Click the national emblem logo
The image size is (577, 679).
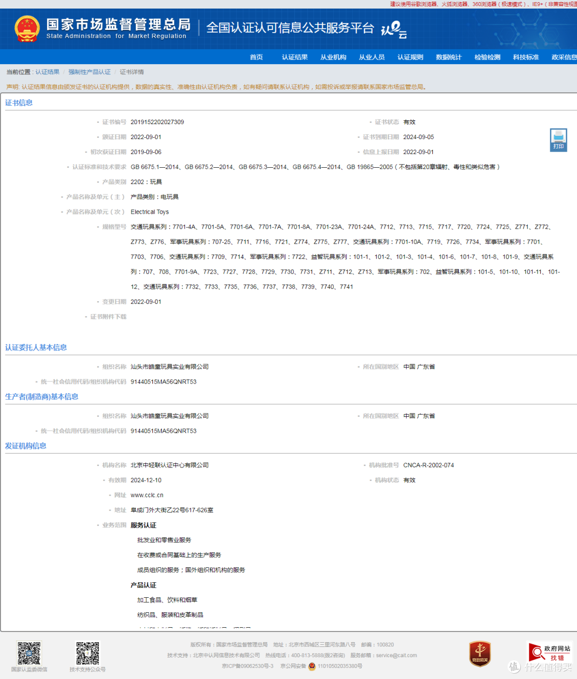coord(27,29)
